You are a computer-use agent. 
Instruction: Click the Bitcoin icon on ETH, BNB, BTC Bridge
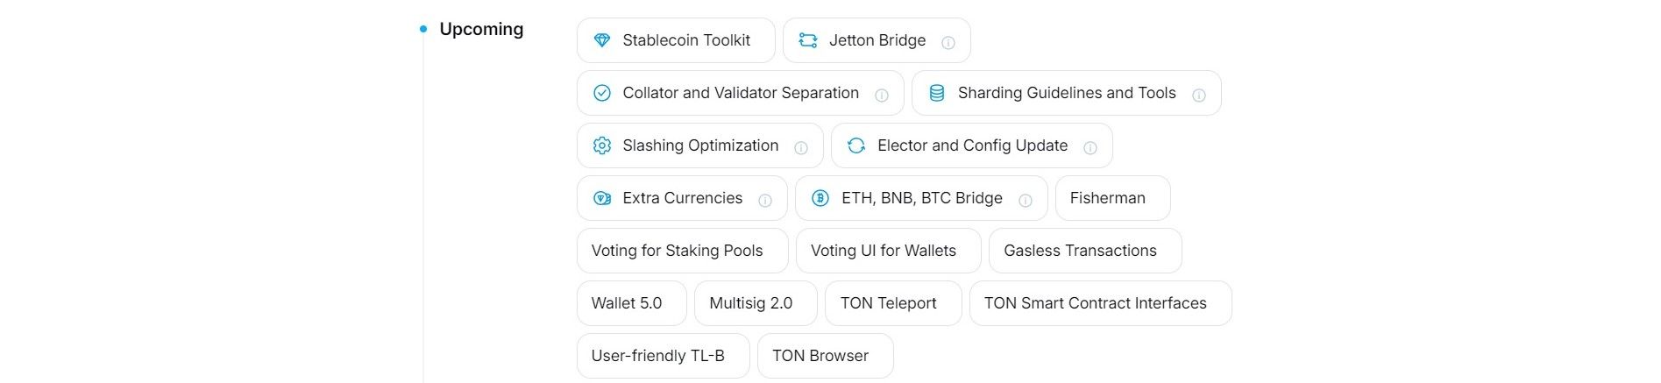[820, 198]
